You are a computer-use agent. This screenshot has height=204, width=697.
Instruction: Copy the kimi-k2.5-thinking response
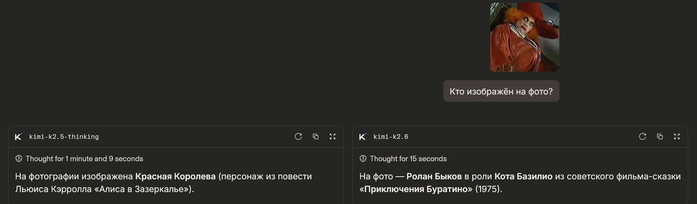click(x=315, y=137)
